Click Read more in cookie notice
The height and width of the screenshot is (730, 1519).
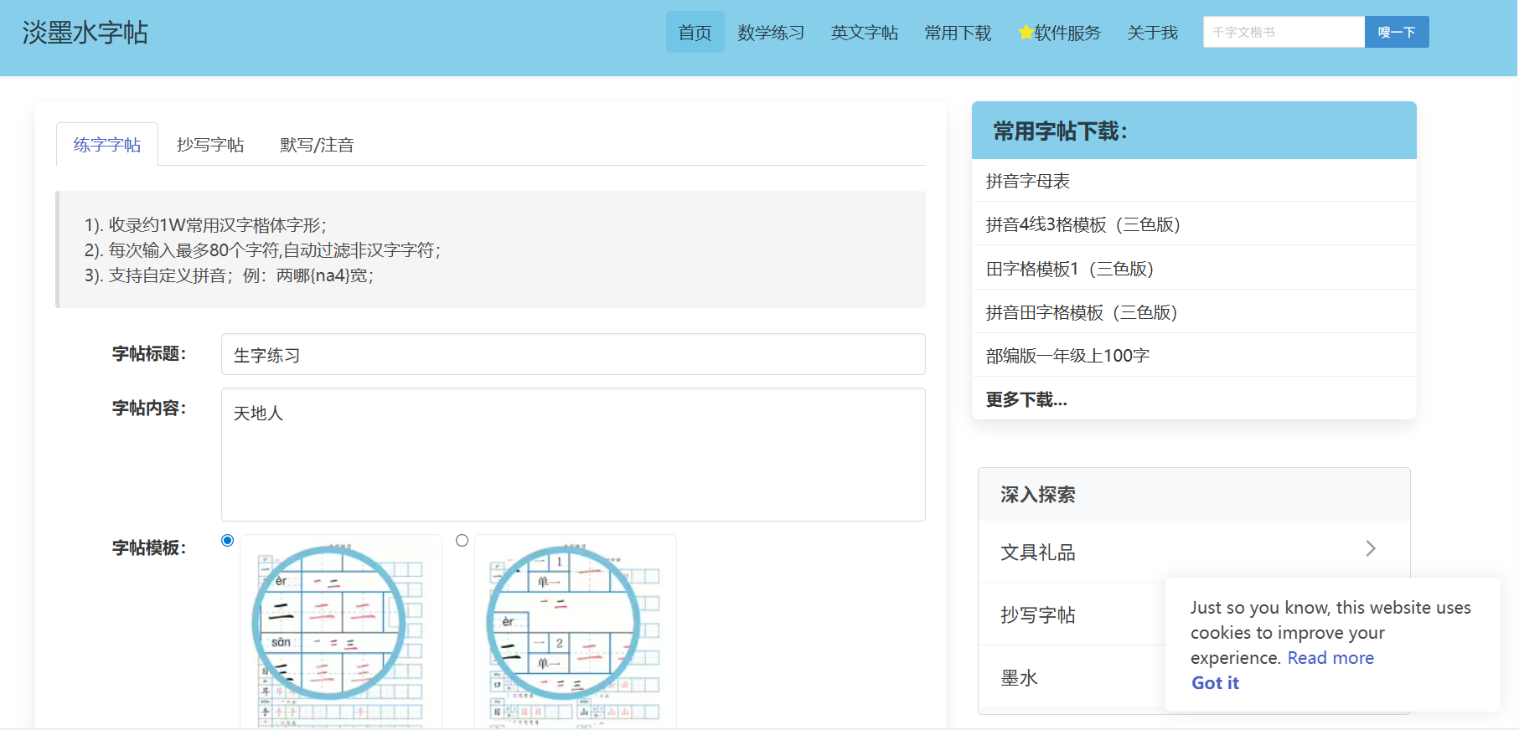1330,658
